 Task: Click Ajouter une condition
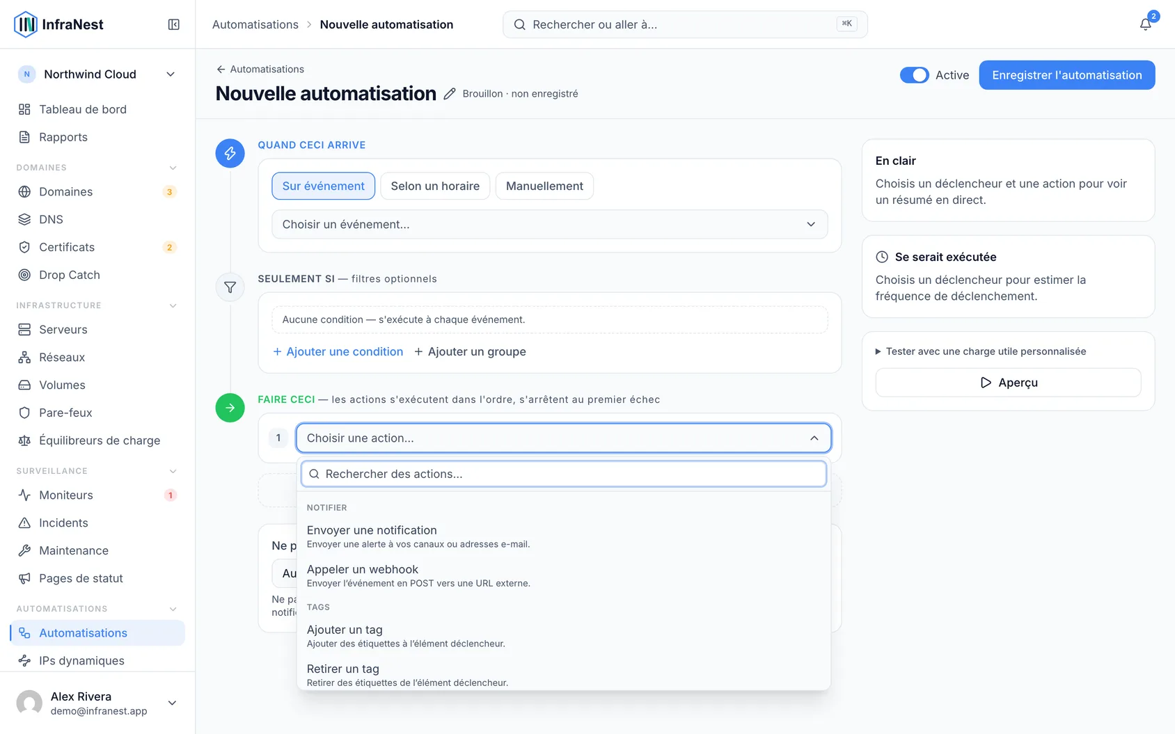click(338, 351)
